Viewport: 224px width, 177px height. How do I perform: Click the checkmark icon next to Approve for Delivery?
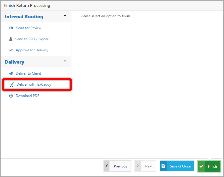click(11, 50)
